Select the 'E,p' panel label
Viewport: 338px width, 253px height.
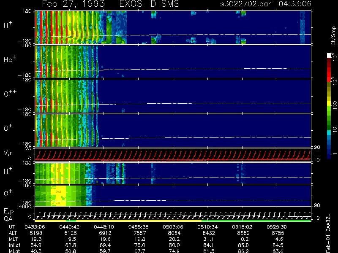[x=8, y=212]
